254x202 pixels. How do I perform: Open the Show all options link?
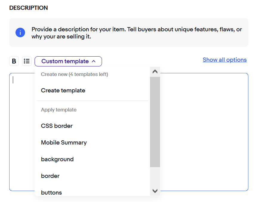pyautogui.click(x=225, y=60)
